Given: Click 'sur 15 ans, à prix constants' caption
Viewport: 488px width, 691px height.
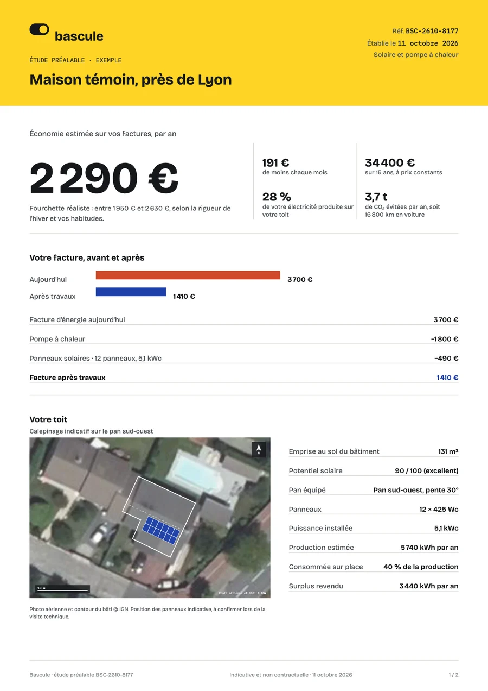Looking at the screenshot, I should point(403,172).
